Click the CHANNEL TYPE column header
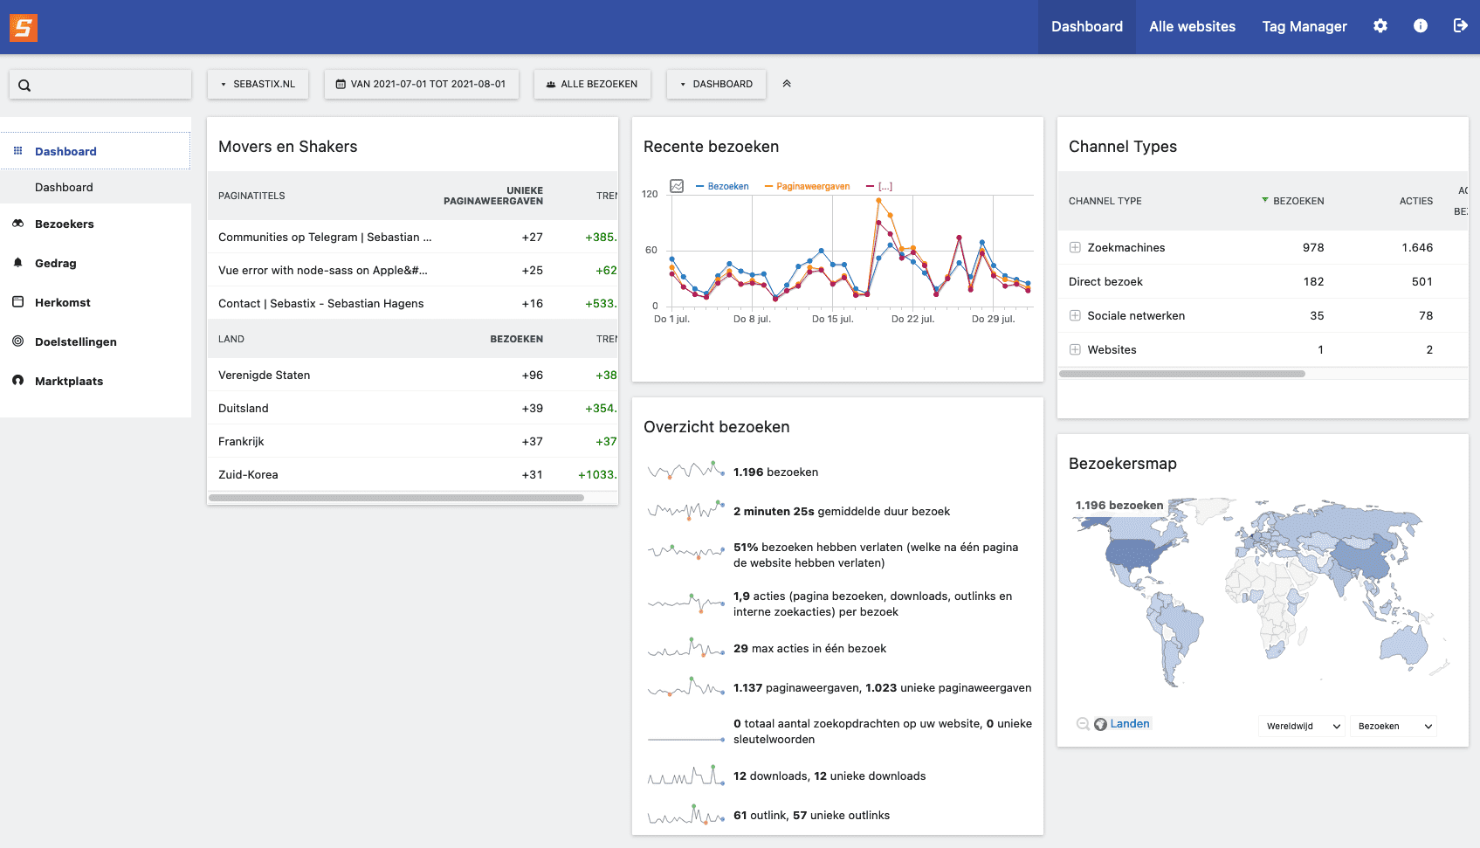The height and width of the screenshot is (848, 1480). pos(1105,201)
